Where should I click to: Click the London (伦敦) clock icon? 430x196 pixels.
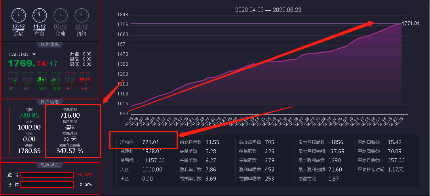pos(61,15)
